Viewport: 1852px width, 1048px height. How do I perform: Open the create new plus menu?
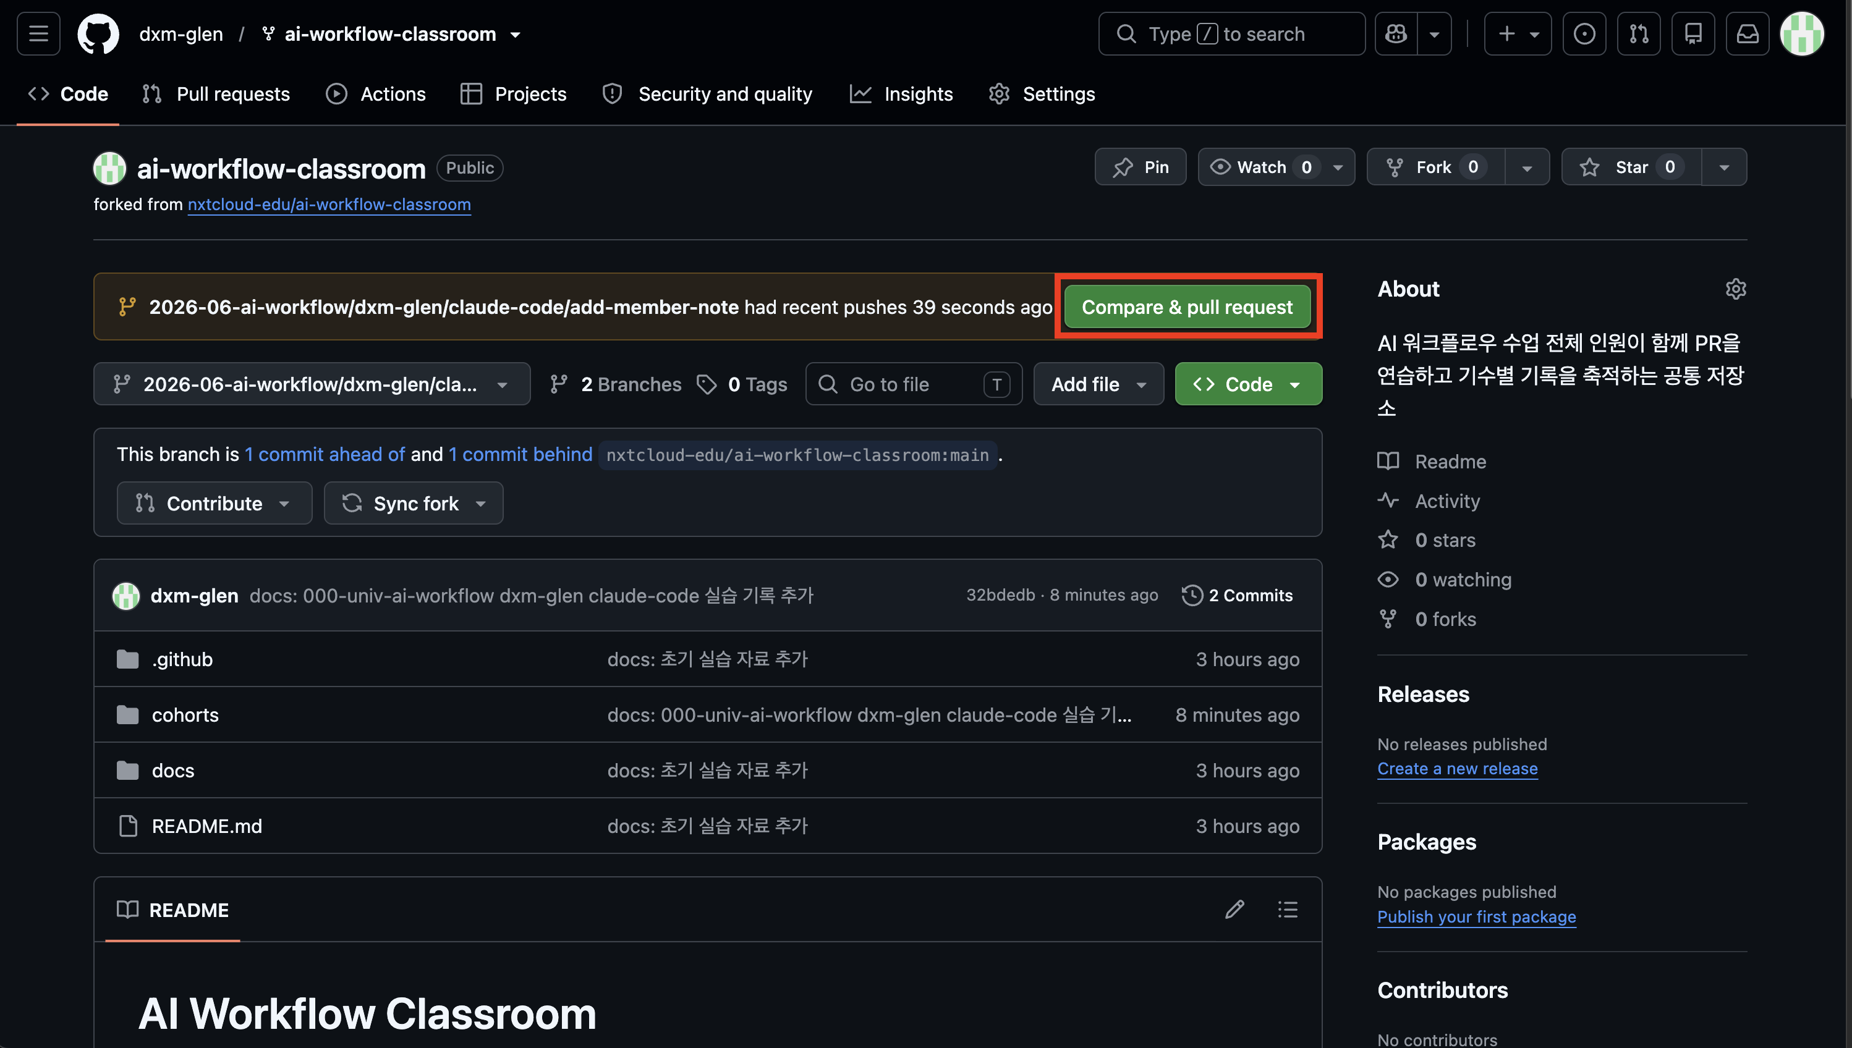pyautogui.click(x=1518, y=34)
